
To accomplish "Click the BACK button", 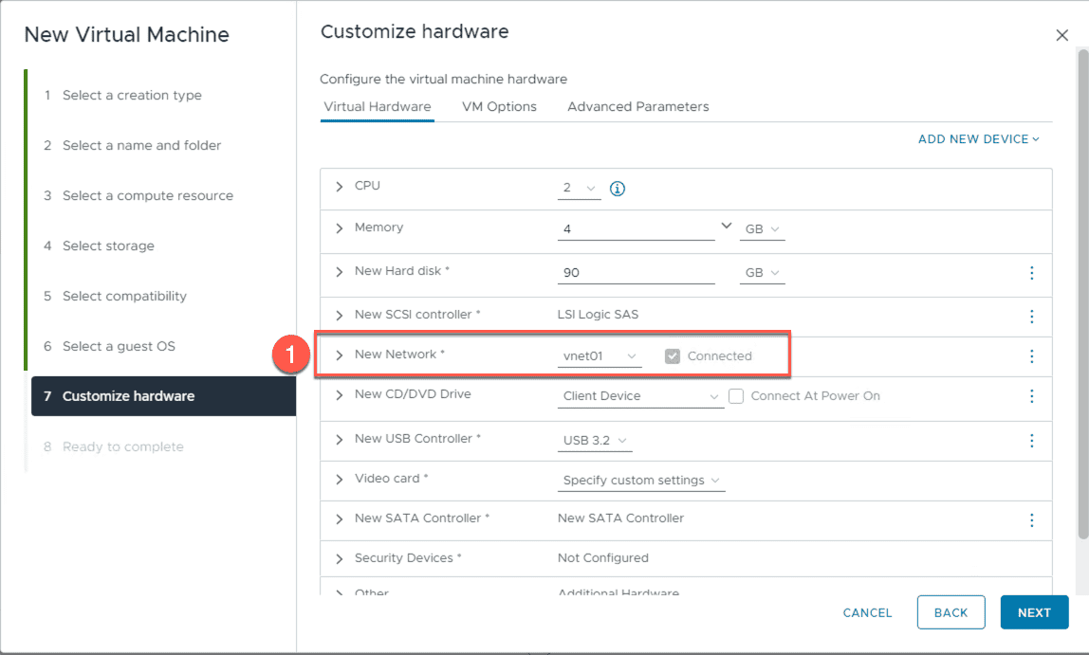I will (x=951, y=612).
